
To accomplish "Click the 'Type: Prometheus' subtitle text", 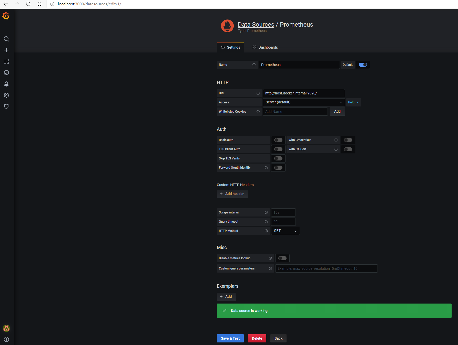I will (x=252, y=31).
